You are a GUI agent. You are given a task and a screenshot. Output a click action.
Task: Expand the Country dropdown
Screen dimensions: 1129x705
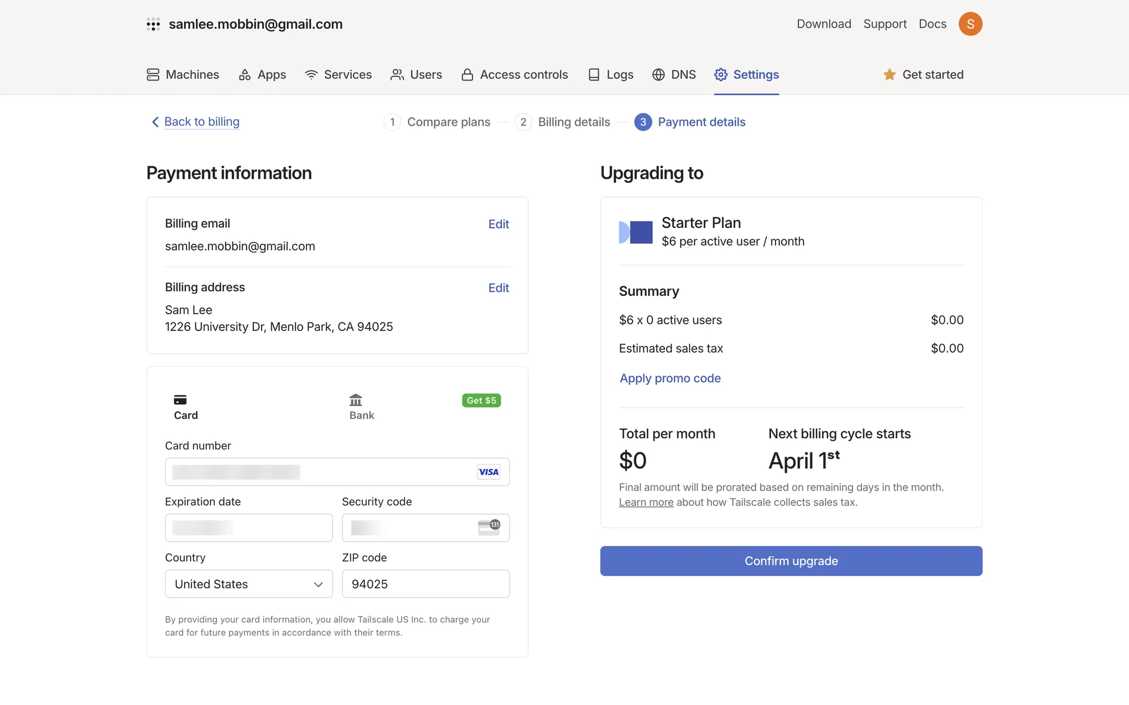(x=249, y=584)
